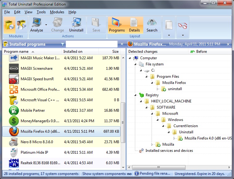Select the Nero 8 Micro icon
234x179 pixels.
point(14,142)
